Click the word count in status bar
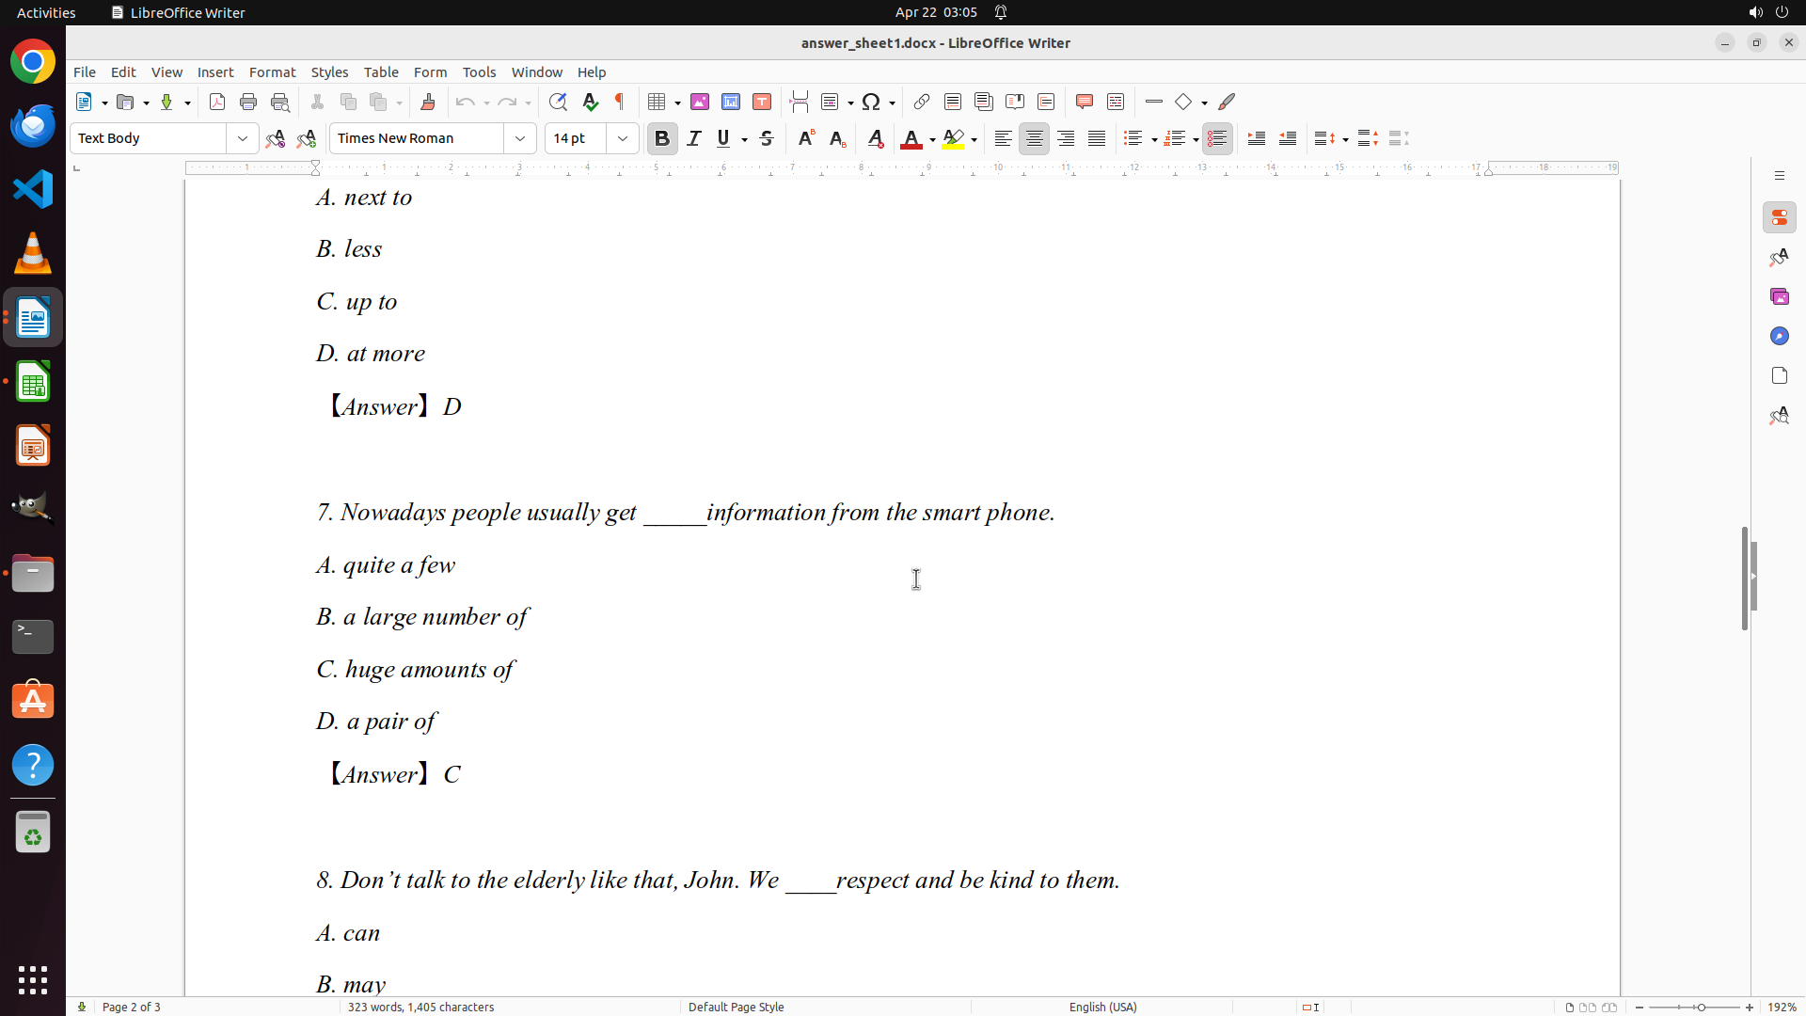The height and width of the screenshot is (1016, 1806). pyautogui.click(x=420, y=1007)
